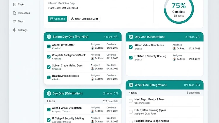Screen dimensions: 219x123
Task: Check EHR System Training (Epic) checkbox
Action: [x=131, y=112]
